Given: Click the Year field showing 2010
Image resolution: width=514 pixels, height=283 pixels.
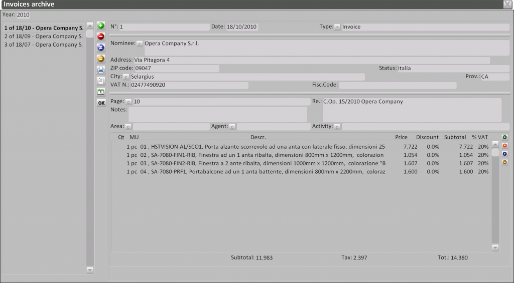Looking at the screenshot, I should (x=24, y=15).
